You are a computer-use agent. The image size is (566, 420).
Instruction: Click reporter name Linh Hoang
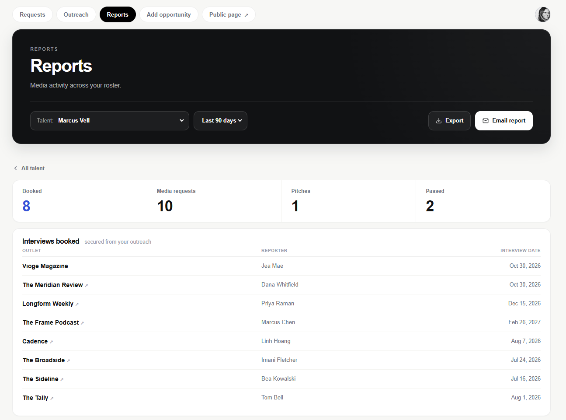point(276,341)
